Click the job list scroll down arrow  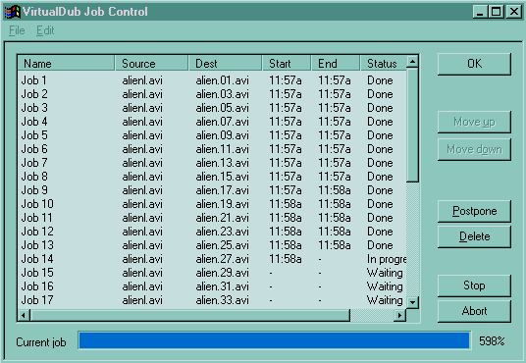(412, 302)
